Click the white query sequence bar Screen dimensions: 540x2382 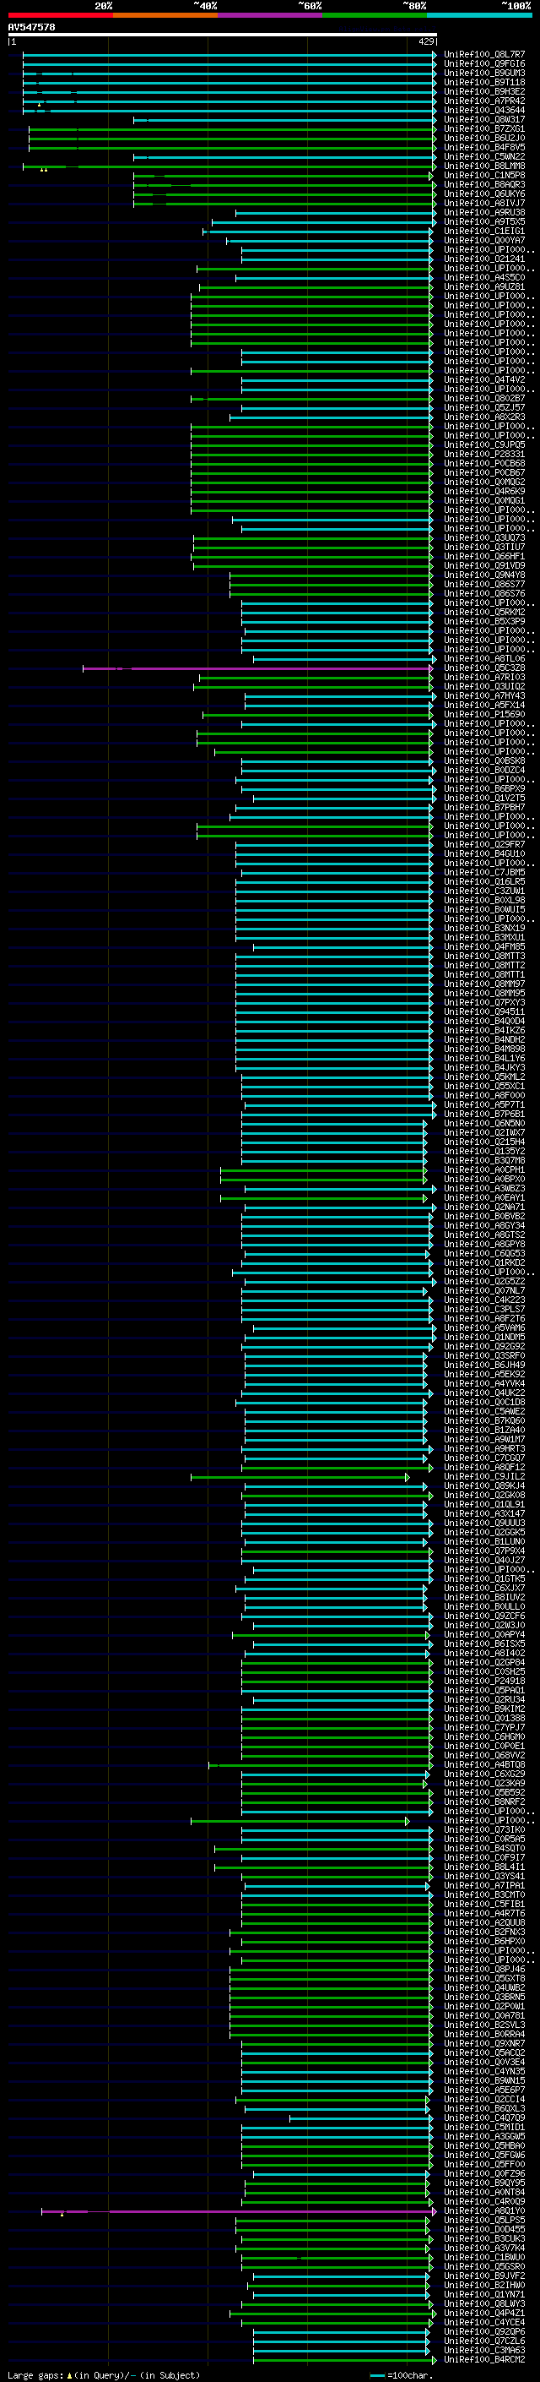pos(223,34)
